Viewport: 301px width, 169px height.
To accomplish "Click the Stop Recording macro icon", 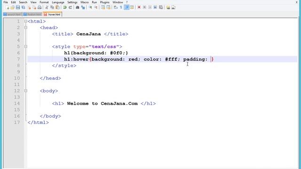I will (144, 8).
